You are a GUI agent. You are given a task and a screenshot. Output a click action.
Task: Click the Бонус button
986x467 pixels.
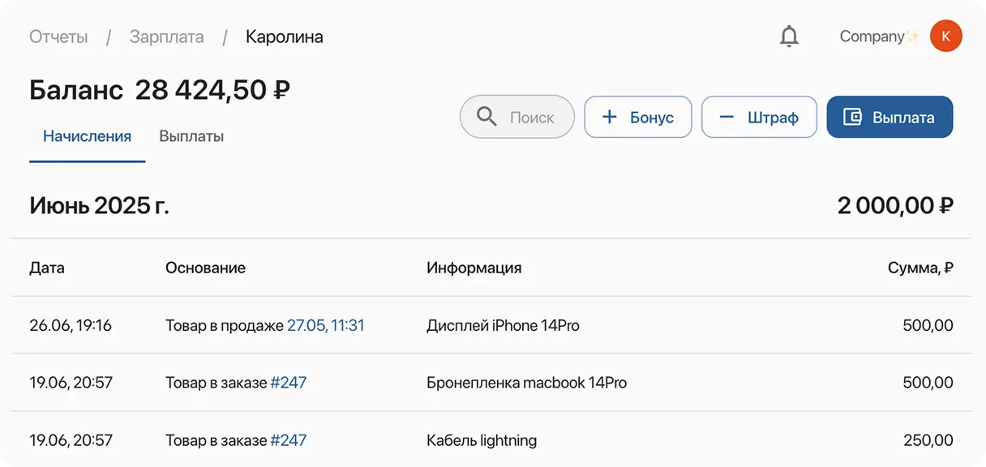click(638, 117)
